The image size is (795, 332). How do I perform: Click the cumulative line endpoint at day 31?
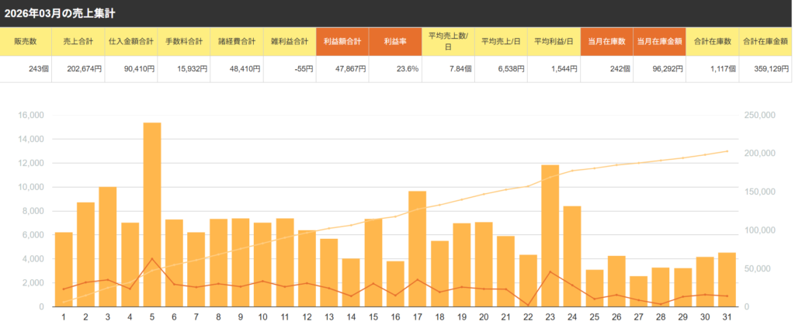click(727, 151)
